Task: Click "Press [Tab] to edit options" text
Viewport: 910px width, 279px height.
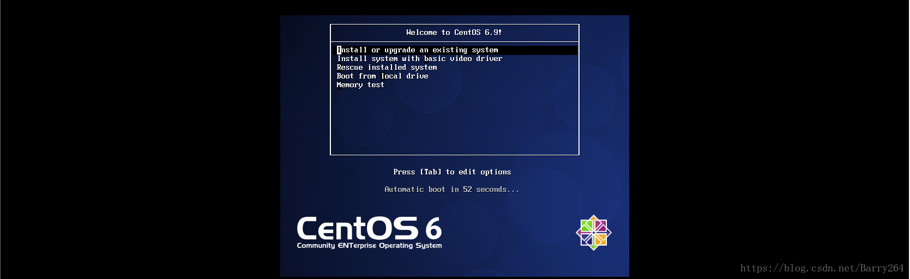Action: click(x=452, y=172)
